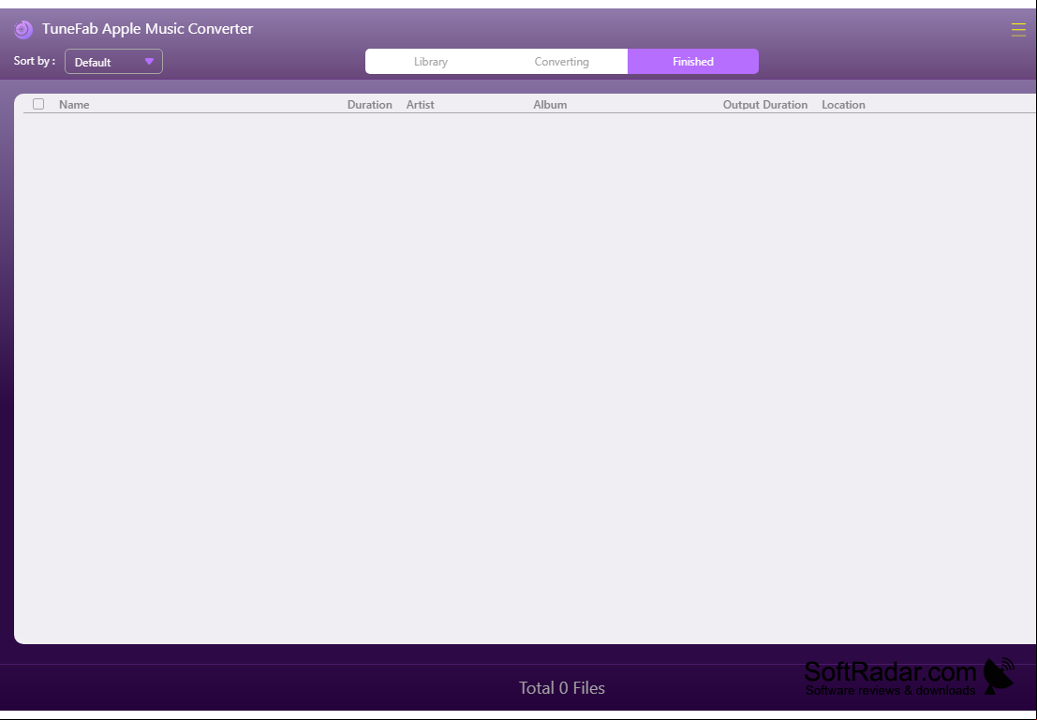This screenshot has width=1037, height=720.
Task: Click the Duration column header
Action: [370, 105]
